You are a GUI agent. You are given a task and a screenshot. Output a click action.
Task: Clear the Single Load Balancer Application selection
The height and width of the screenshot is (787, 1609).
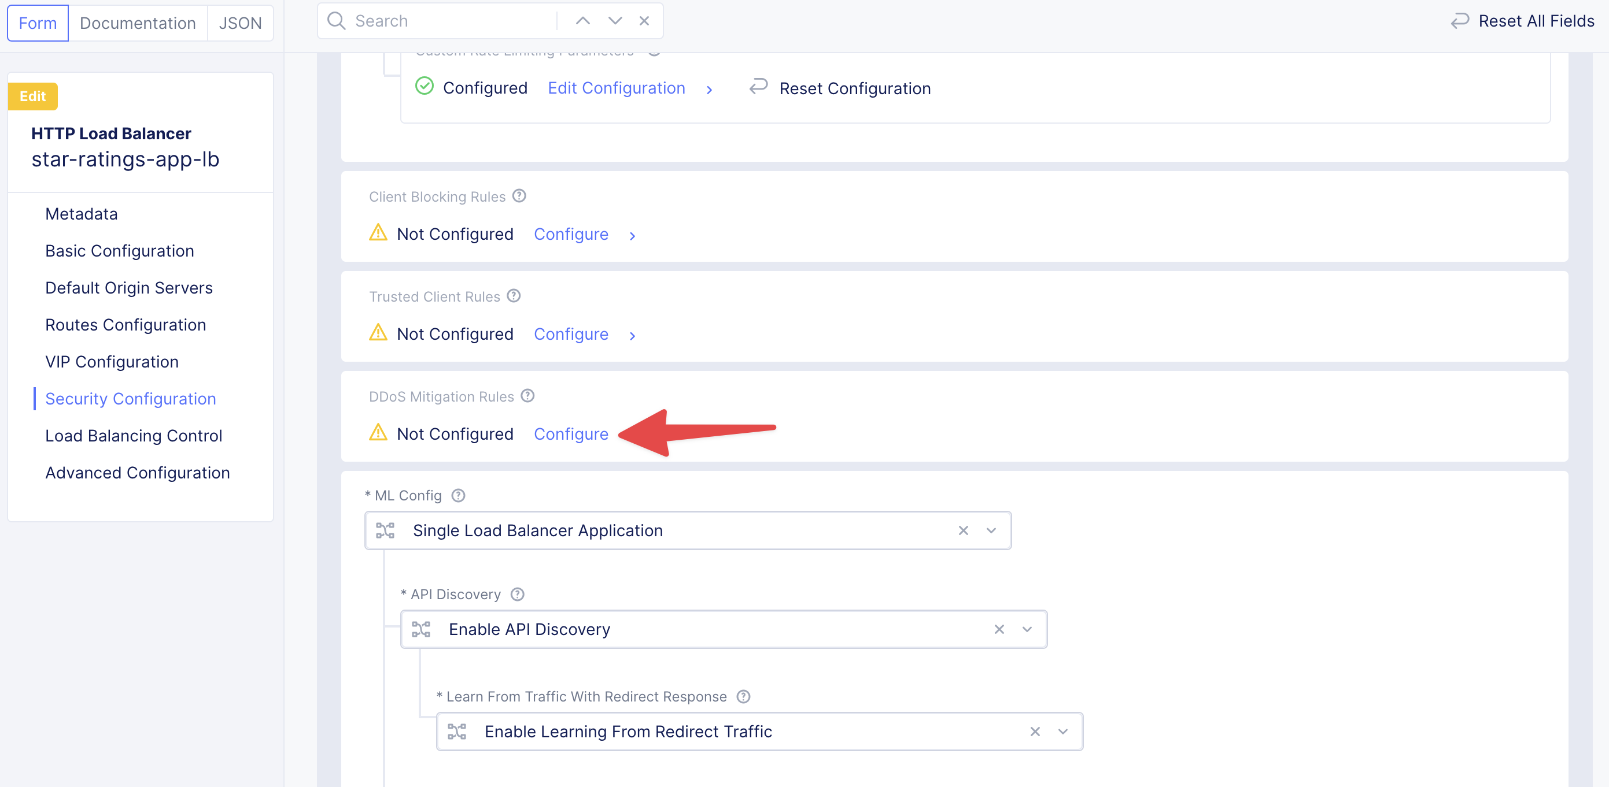(963, 530)
